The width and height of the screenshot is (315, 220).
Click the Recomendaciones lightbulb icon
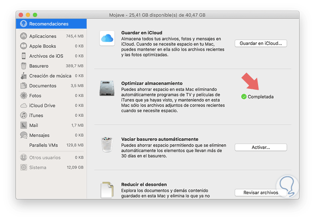pyautogui.click(x=23, y=24)
